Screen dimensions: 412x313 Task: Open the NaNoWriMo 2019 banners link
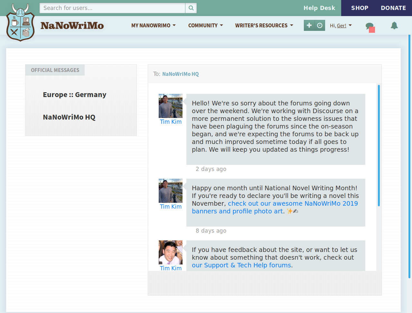click(275, 207)
